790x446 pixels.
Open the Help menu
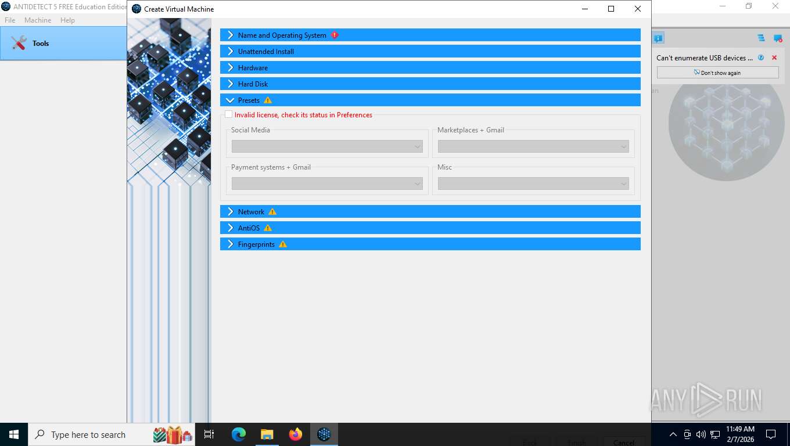[67, 20]
